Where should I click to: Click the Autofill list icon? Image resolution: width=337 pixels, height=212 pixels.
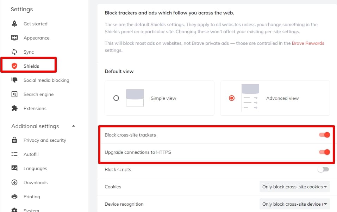14,154
